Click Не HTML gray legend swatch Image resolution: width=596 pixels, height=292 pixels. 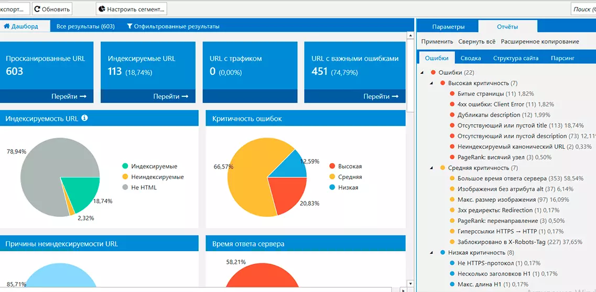point(125,187)
